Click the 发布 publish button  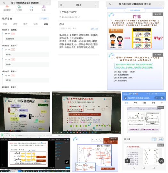(44, 19)
